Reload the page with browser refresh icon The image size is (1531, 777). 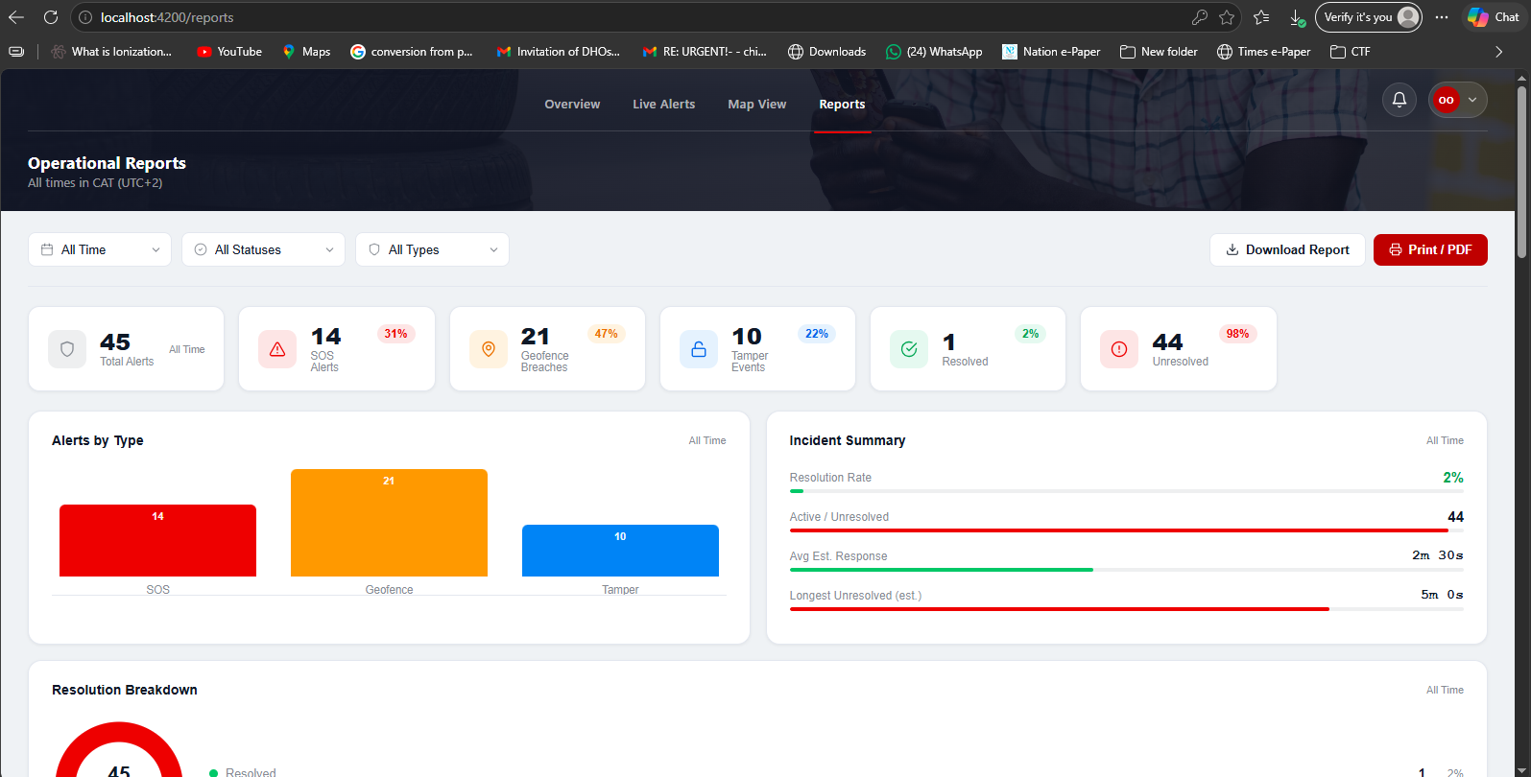point(51,17)
